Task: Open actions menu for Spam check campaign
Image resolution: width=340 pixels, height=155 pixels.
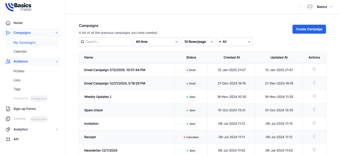Action: (314, 110)
